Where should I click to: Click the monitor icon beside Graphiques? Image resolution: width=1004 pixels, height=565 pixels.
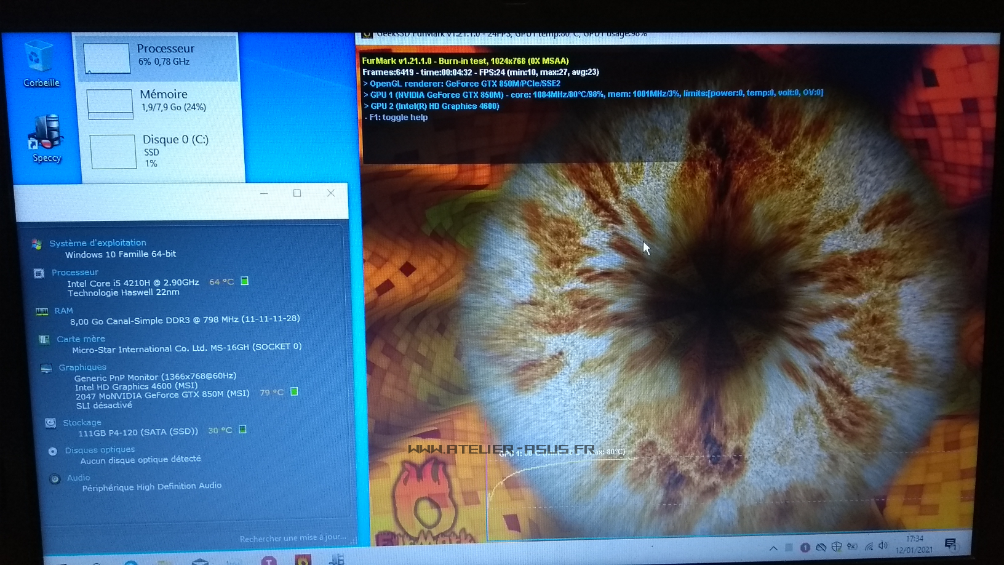click(x=46, y=368)
